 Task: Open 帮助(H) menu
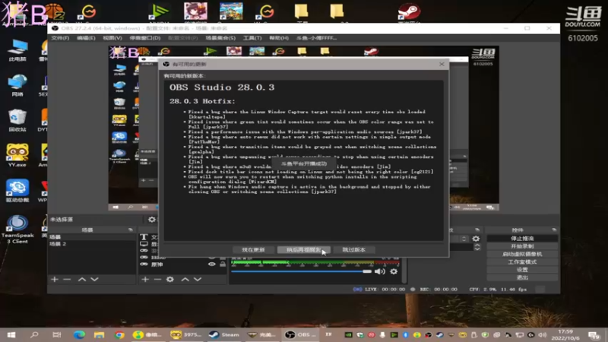(279, 38)
